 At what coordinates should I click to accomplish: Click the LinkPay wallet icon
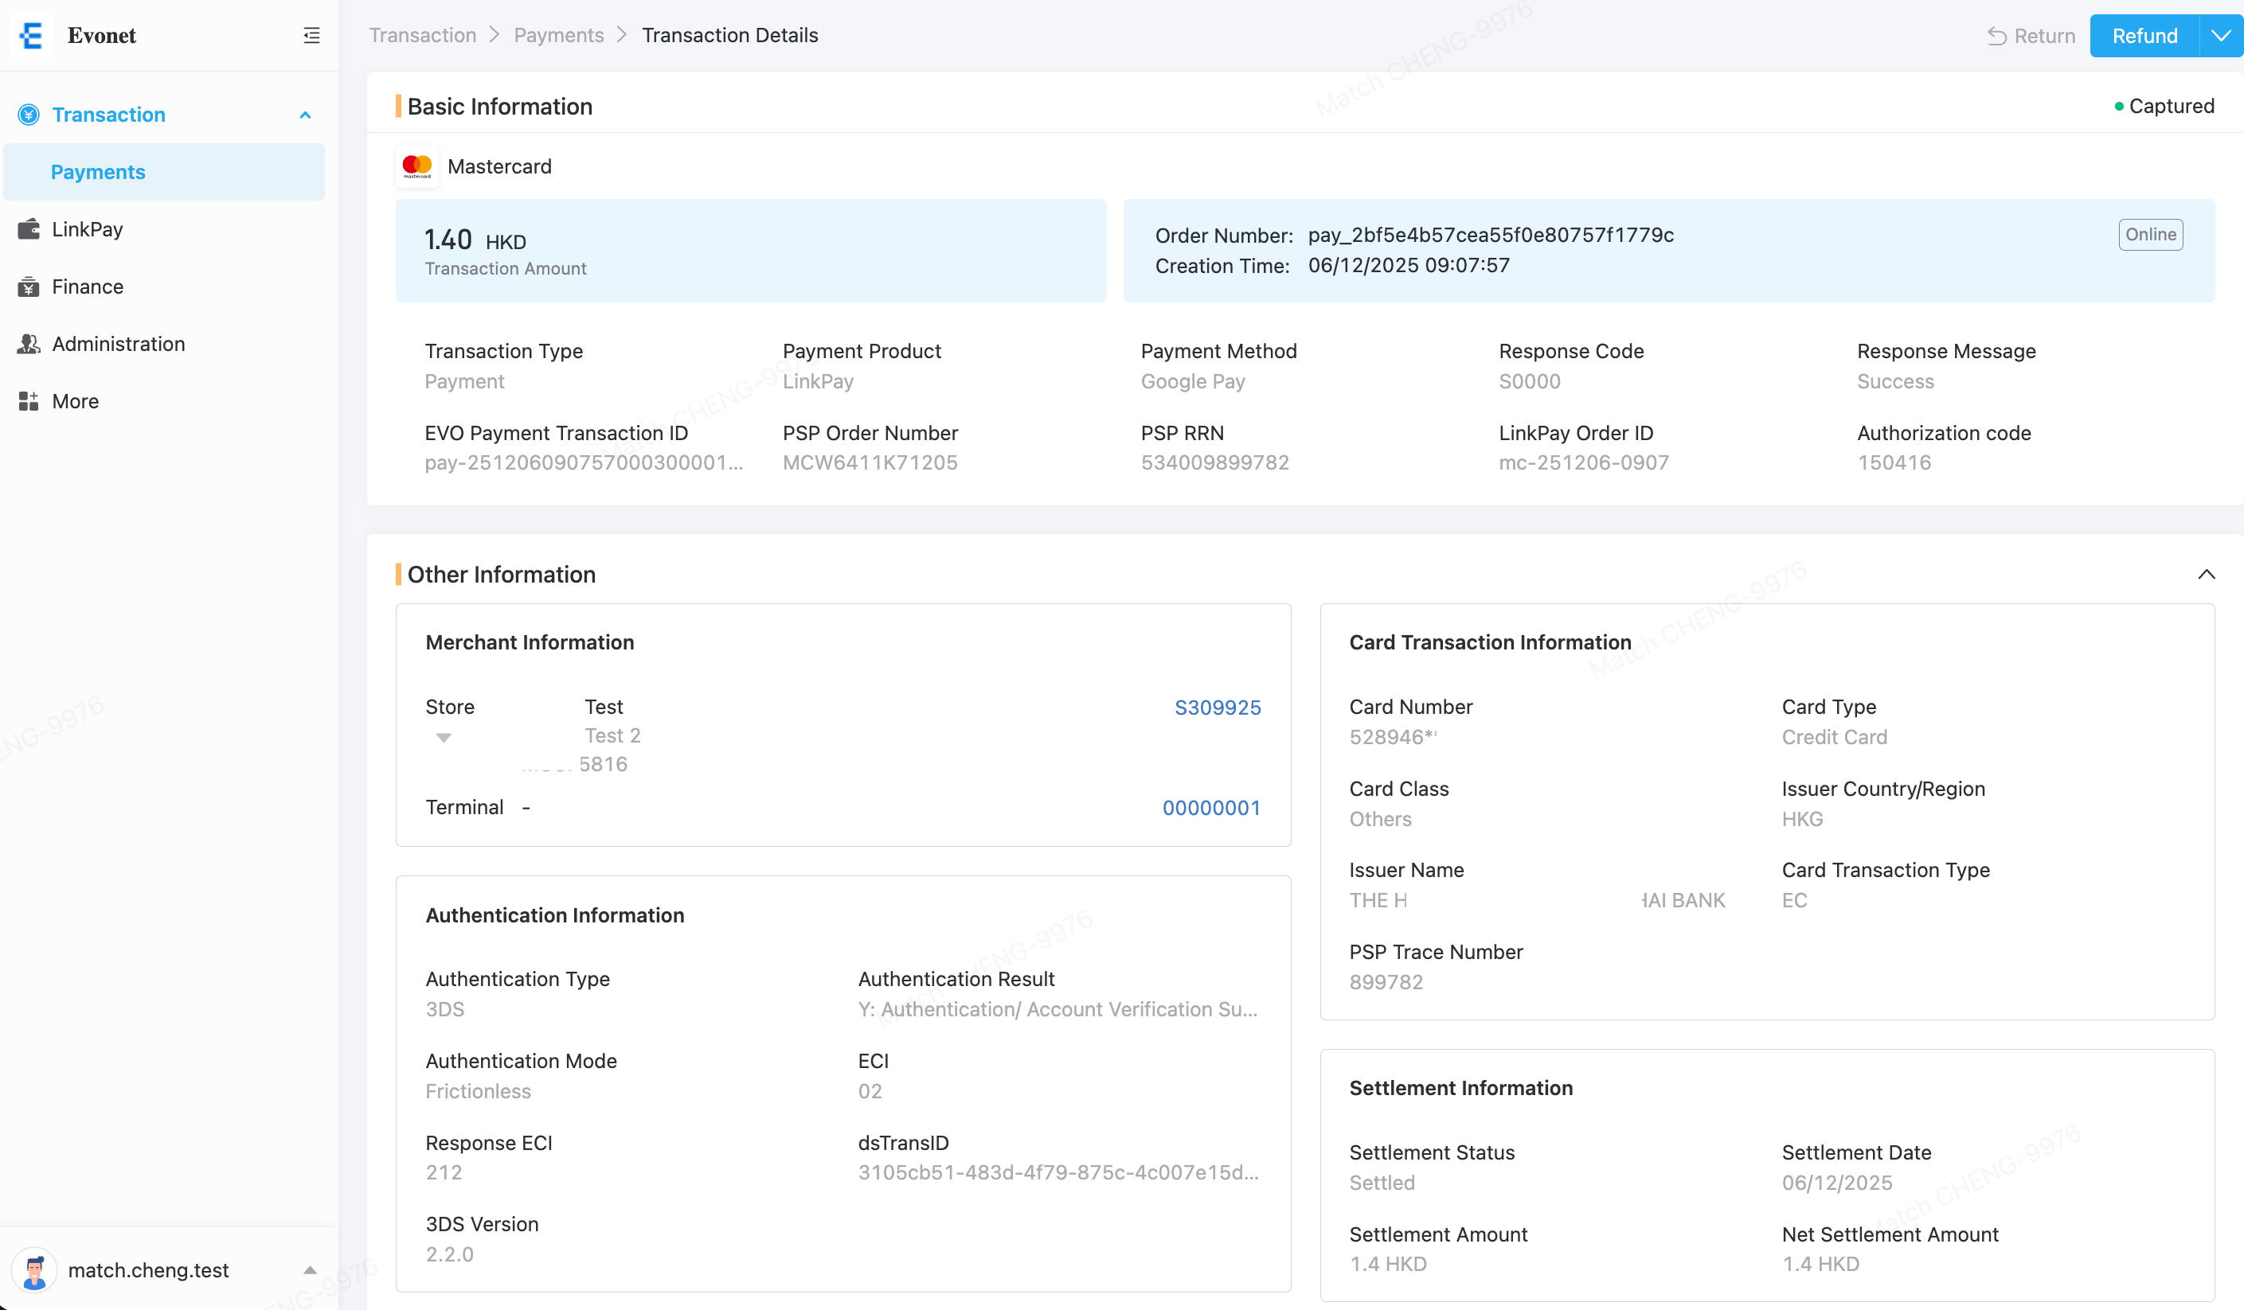[29, 228]
